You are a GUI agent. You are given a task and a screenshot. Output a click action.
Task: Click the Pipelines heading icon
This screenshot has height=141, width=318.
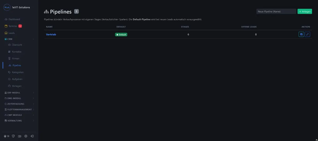[46, 12]
